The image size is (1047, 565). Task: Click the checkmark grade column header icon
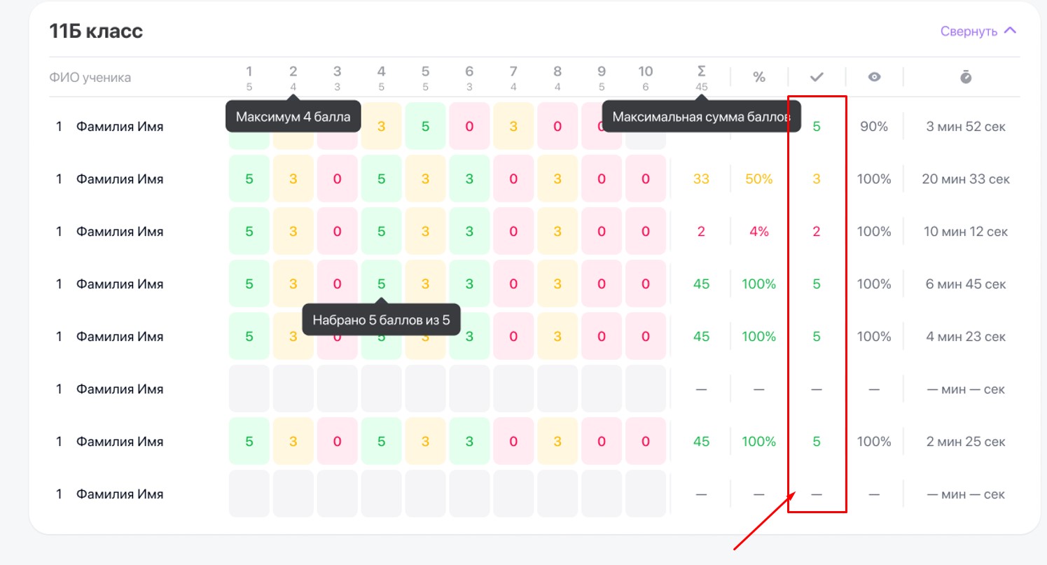click(816, 77)
